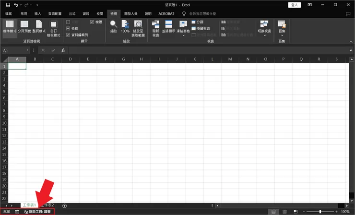
Task: Open the 檔案 file menu tab
Action: tap(9, 13)
